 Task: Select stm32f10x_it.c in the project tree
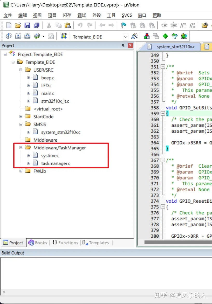click(55, 101)
